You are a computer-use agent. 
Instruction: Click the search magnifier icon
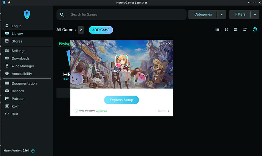click(x=62, y=14)
